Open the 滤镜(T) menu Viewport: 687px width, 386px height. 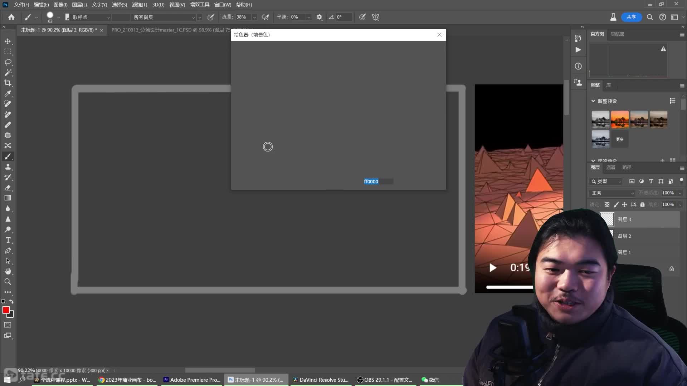[x=140, y=5]
